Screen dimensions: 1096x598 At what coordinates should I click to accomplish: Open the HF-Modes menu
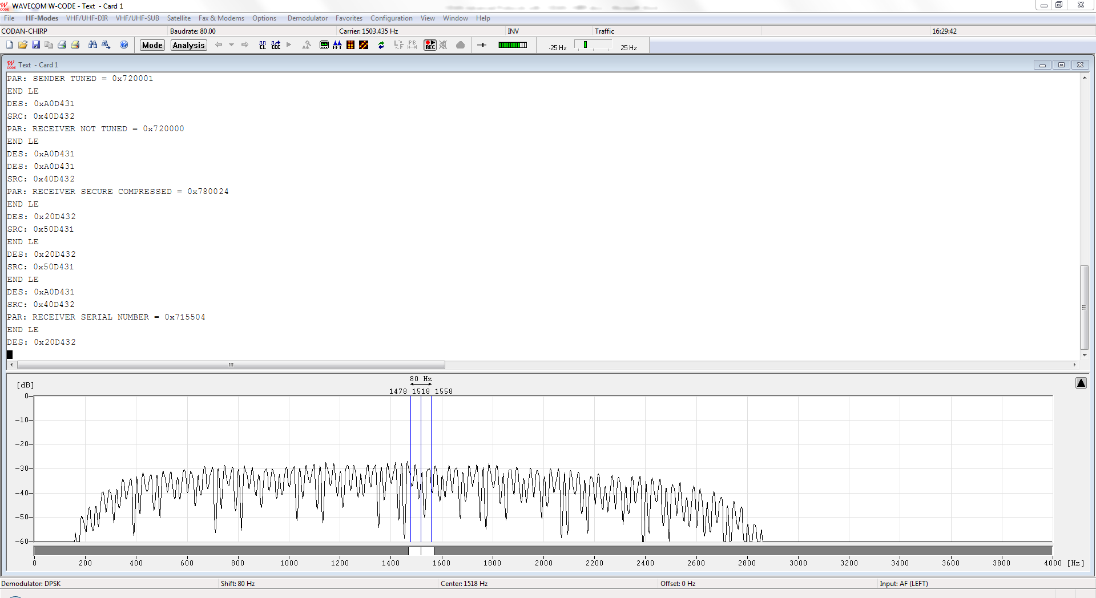coord(42,18)
